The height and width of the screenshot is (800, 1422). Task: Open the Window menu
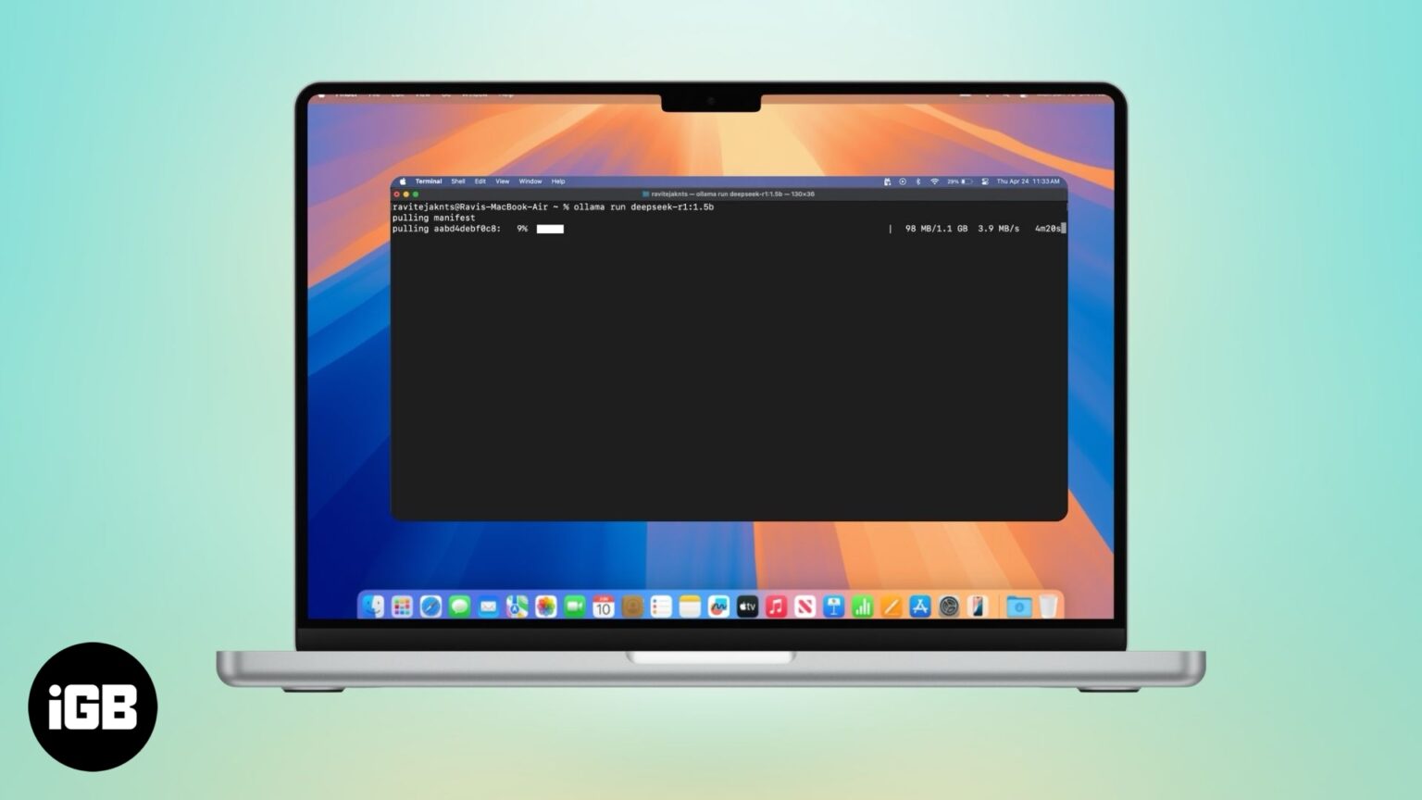(530, 181)
